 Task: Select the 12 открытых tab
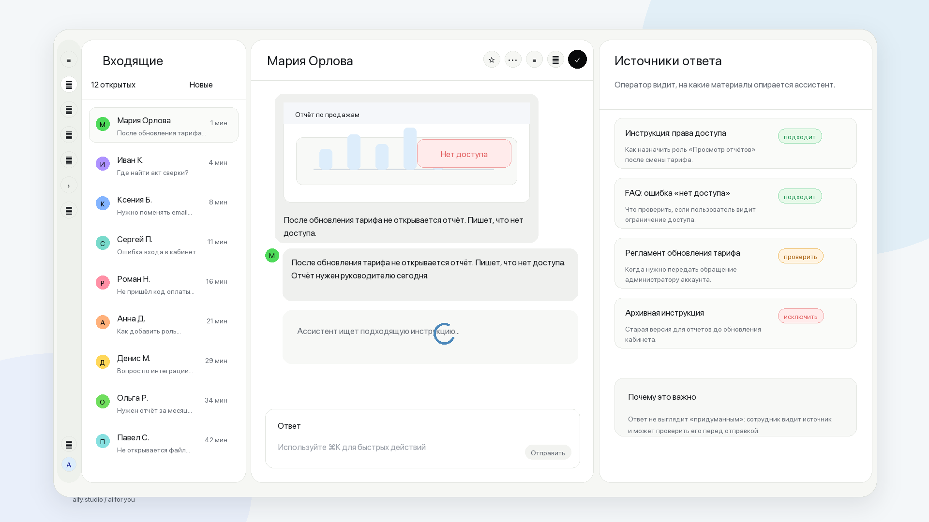coord(113,85)
